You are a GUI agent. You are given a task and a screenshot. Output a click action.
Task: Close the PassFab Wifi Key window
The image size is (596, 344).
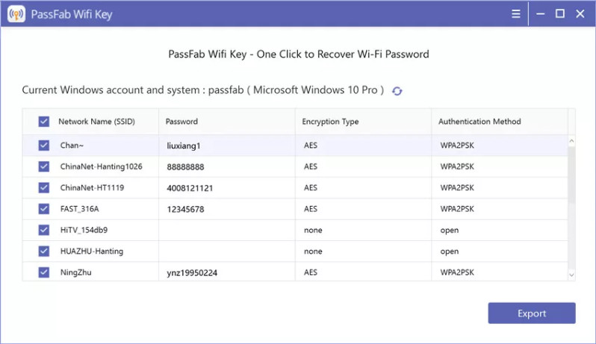click(580, 14)
